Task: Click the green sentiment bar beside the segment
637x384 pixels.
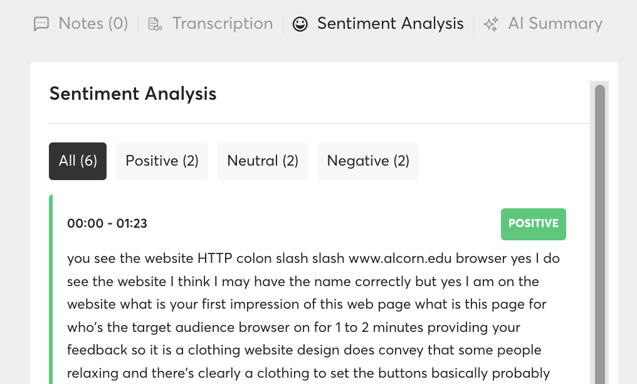Action: (x=51, y=289)
